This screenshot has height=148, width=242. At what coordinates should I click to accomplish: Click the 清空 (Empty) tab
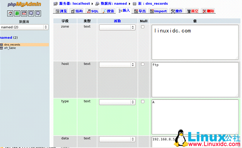pos(192,11)
